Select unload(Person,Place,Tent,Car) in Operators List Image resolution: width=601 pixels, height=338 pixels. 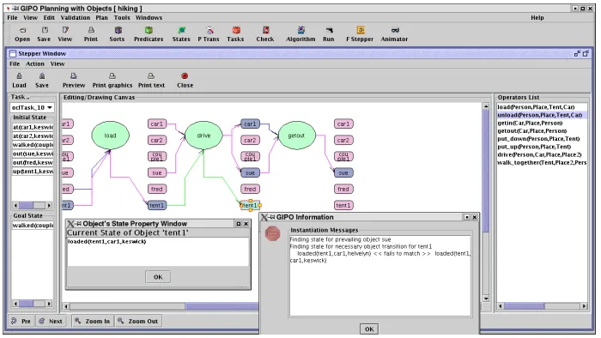[540, 115]
